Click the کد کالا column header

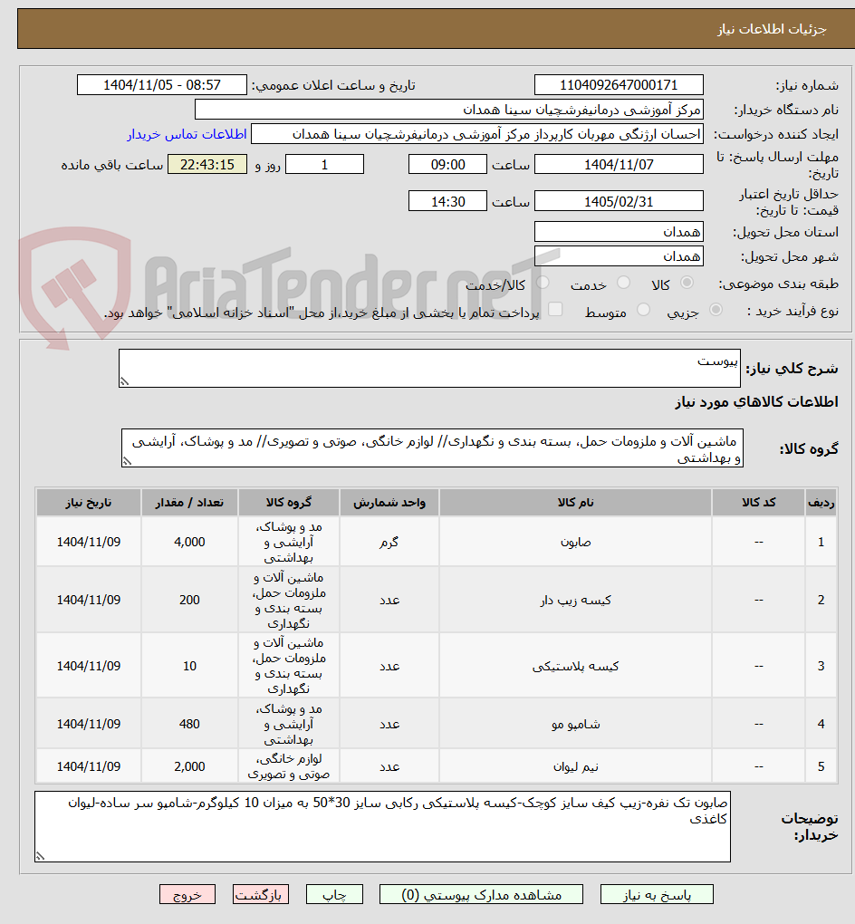[758, 503]
